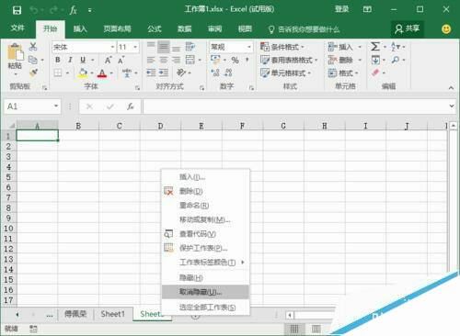Click the Cut scissors icon
This screenshot has height=336, width=460.
coord(33,47)
